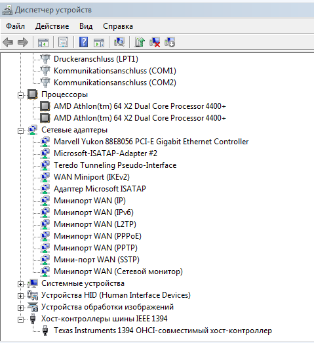This screenshot has width=314, height=343.
Task: Select Texas Instruments 1394 OHCI host controller
Action: (163, 331)
